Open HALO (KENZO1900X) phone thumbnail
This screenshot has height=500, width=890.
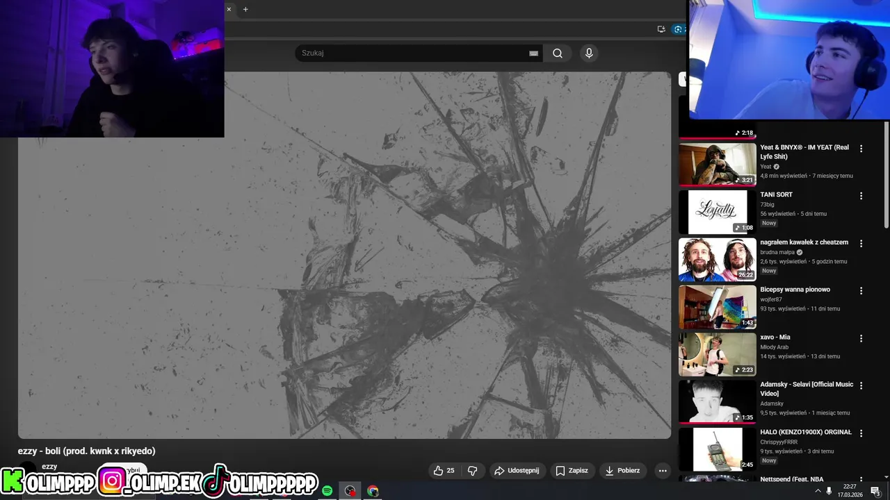[x=718, y=449]
